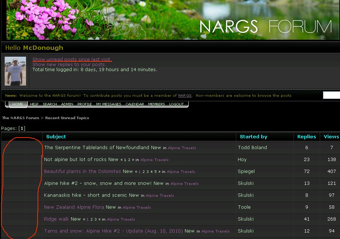
Task: Go to the ADMIN menu item
Action: 67,104
